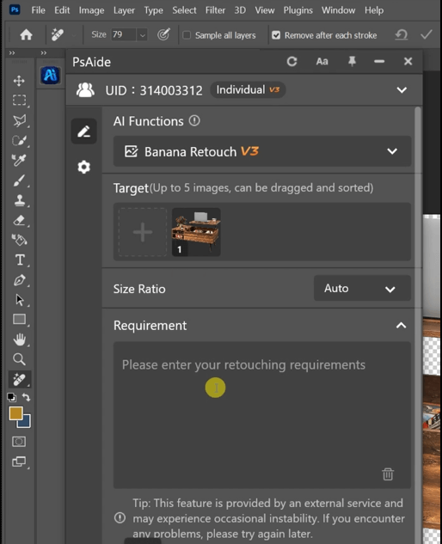Open PsAide settings gear

coord(83,168)
